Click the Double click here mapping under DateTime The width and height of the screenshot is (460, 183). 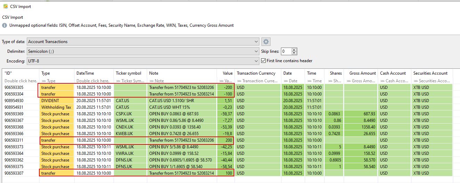(x=93, y=81)
